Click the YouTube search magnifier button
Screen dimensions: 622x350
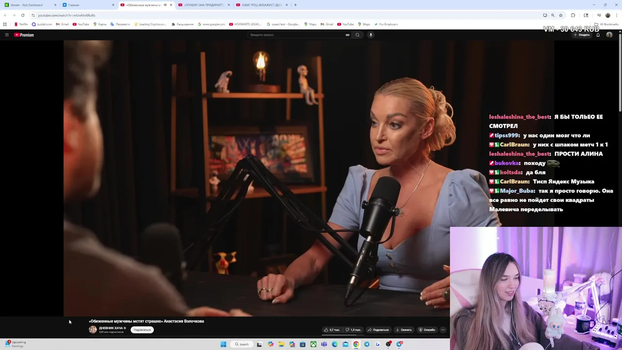(x=357, y=35)
